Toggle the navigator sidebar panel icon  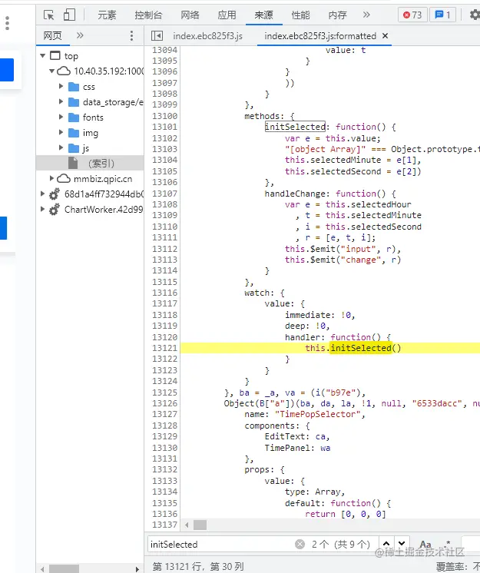click(x=157, y=35)
